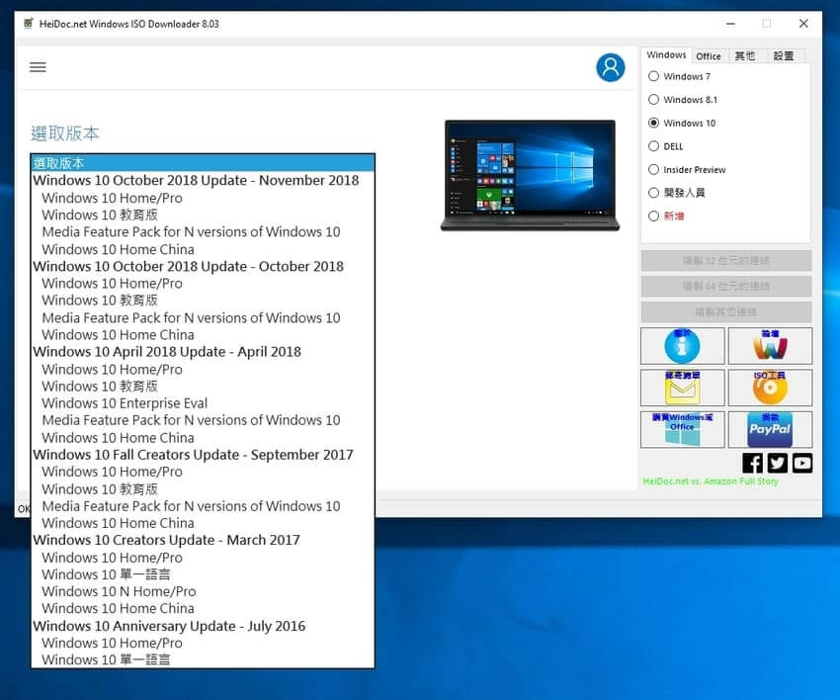
Task: Select the Windows 7 radio button
Action: 653,76
